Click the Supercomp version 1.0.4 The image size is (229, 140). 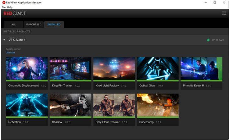(x=159, y=122)
